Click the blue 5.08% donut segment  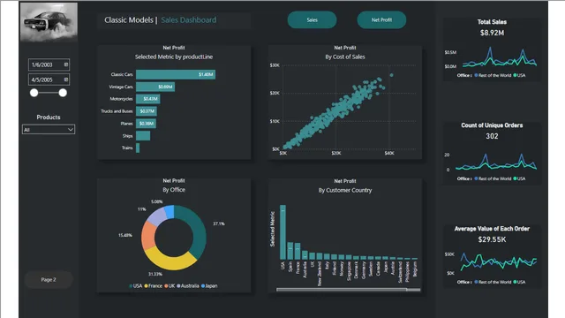pos(169,212)
